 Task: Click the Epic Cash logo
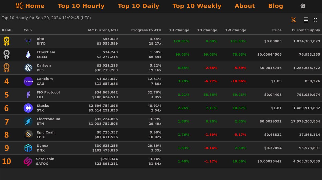28,135
